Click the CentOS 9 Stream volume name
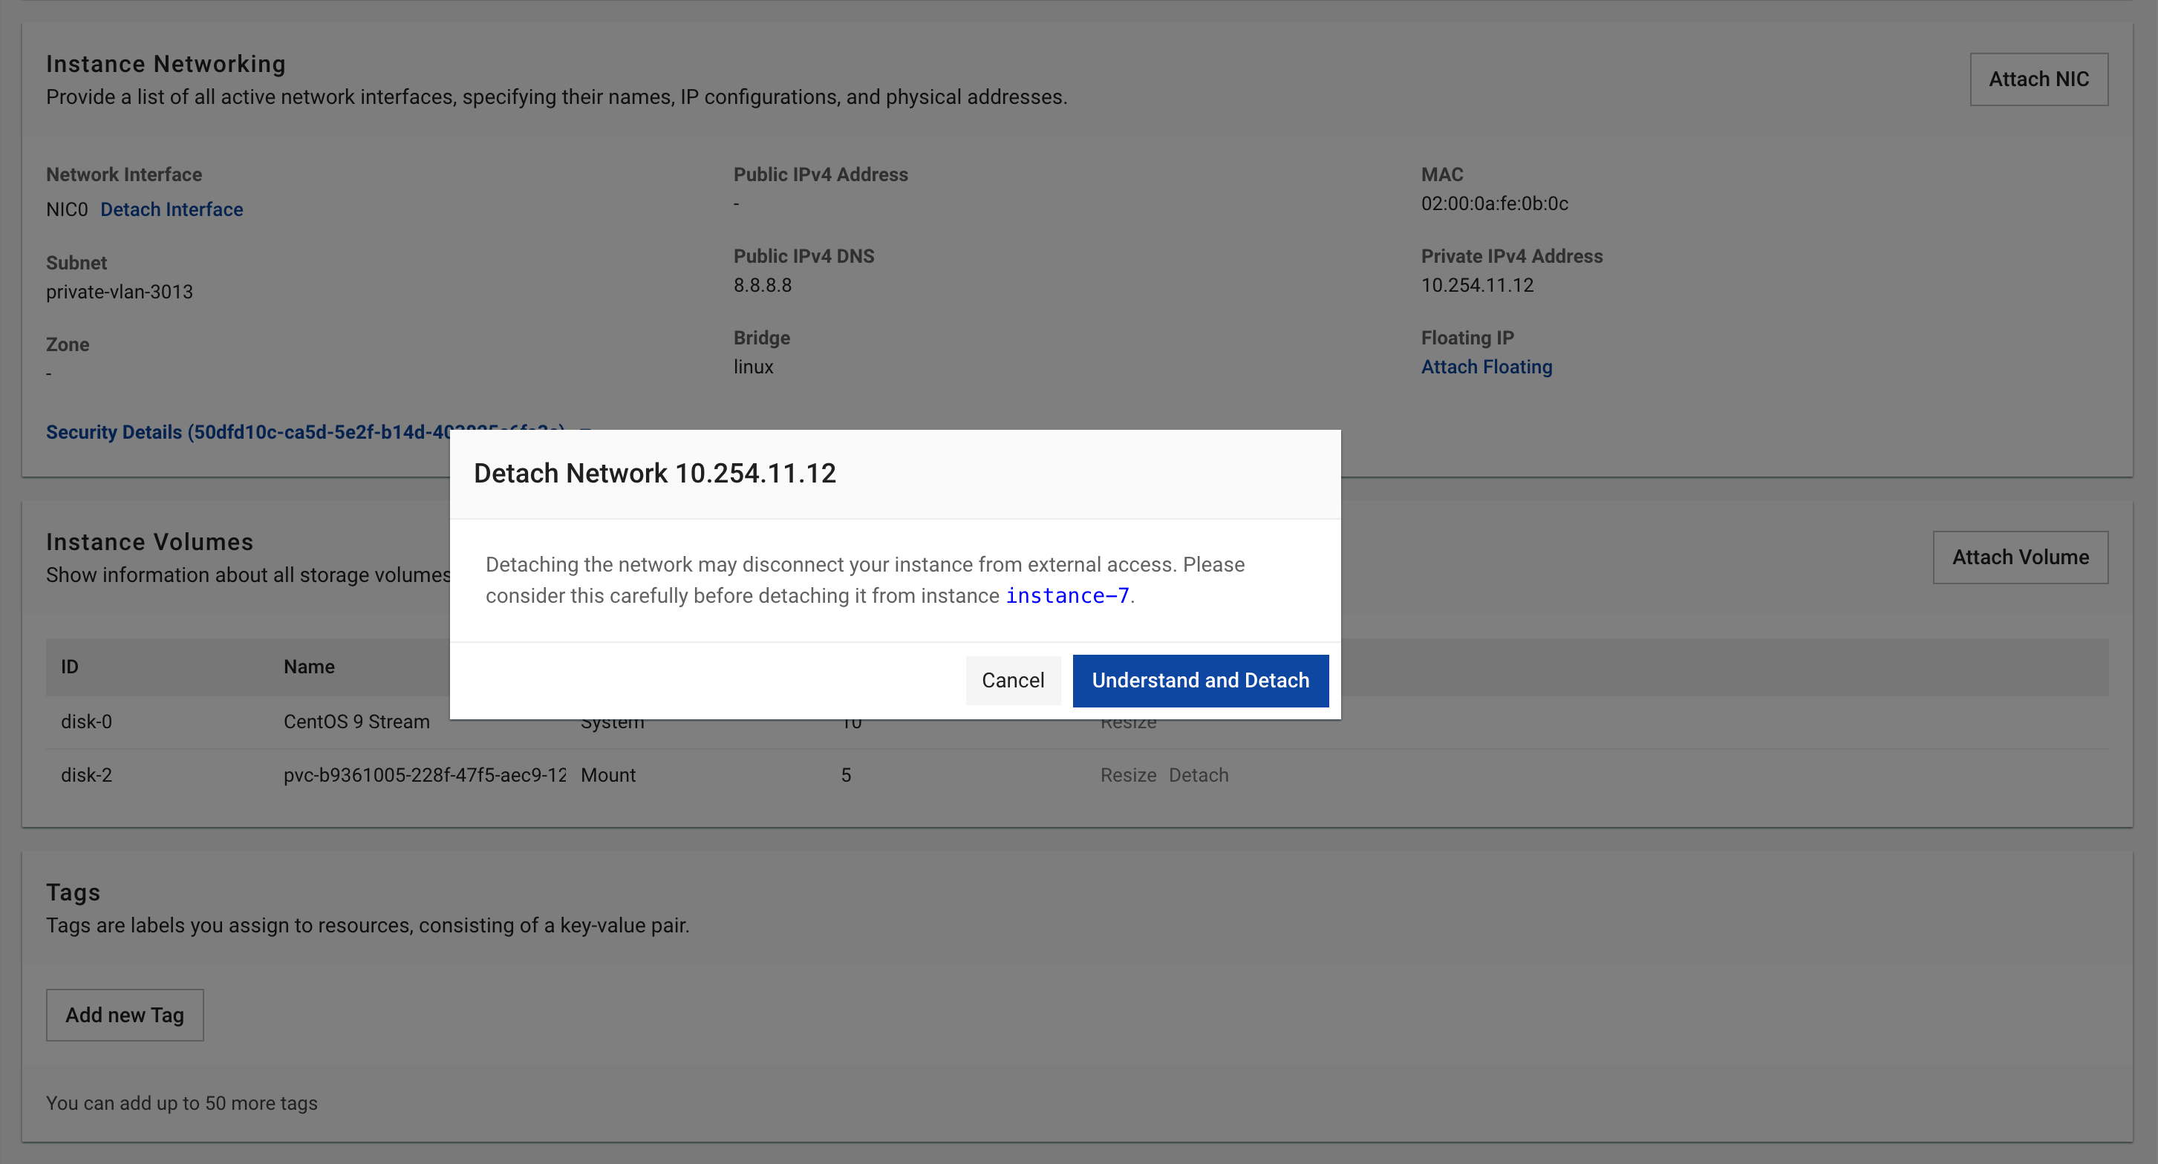The width and height of the screenshot is (2158, 1164). pos(356,721)
